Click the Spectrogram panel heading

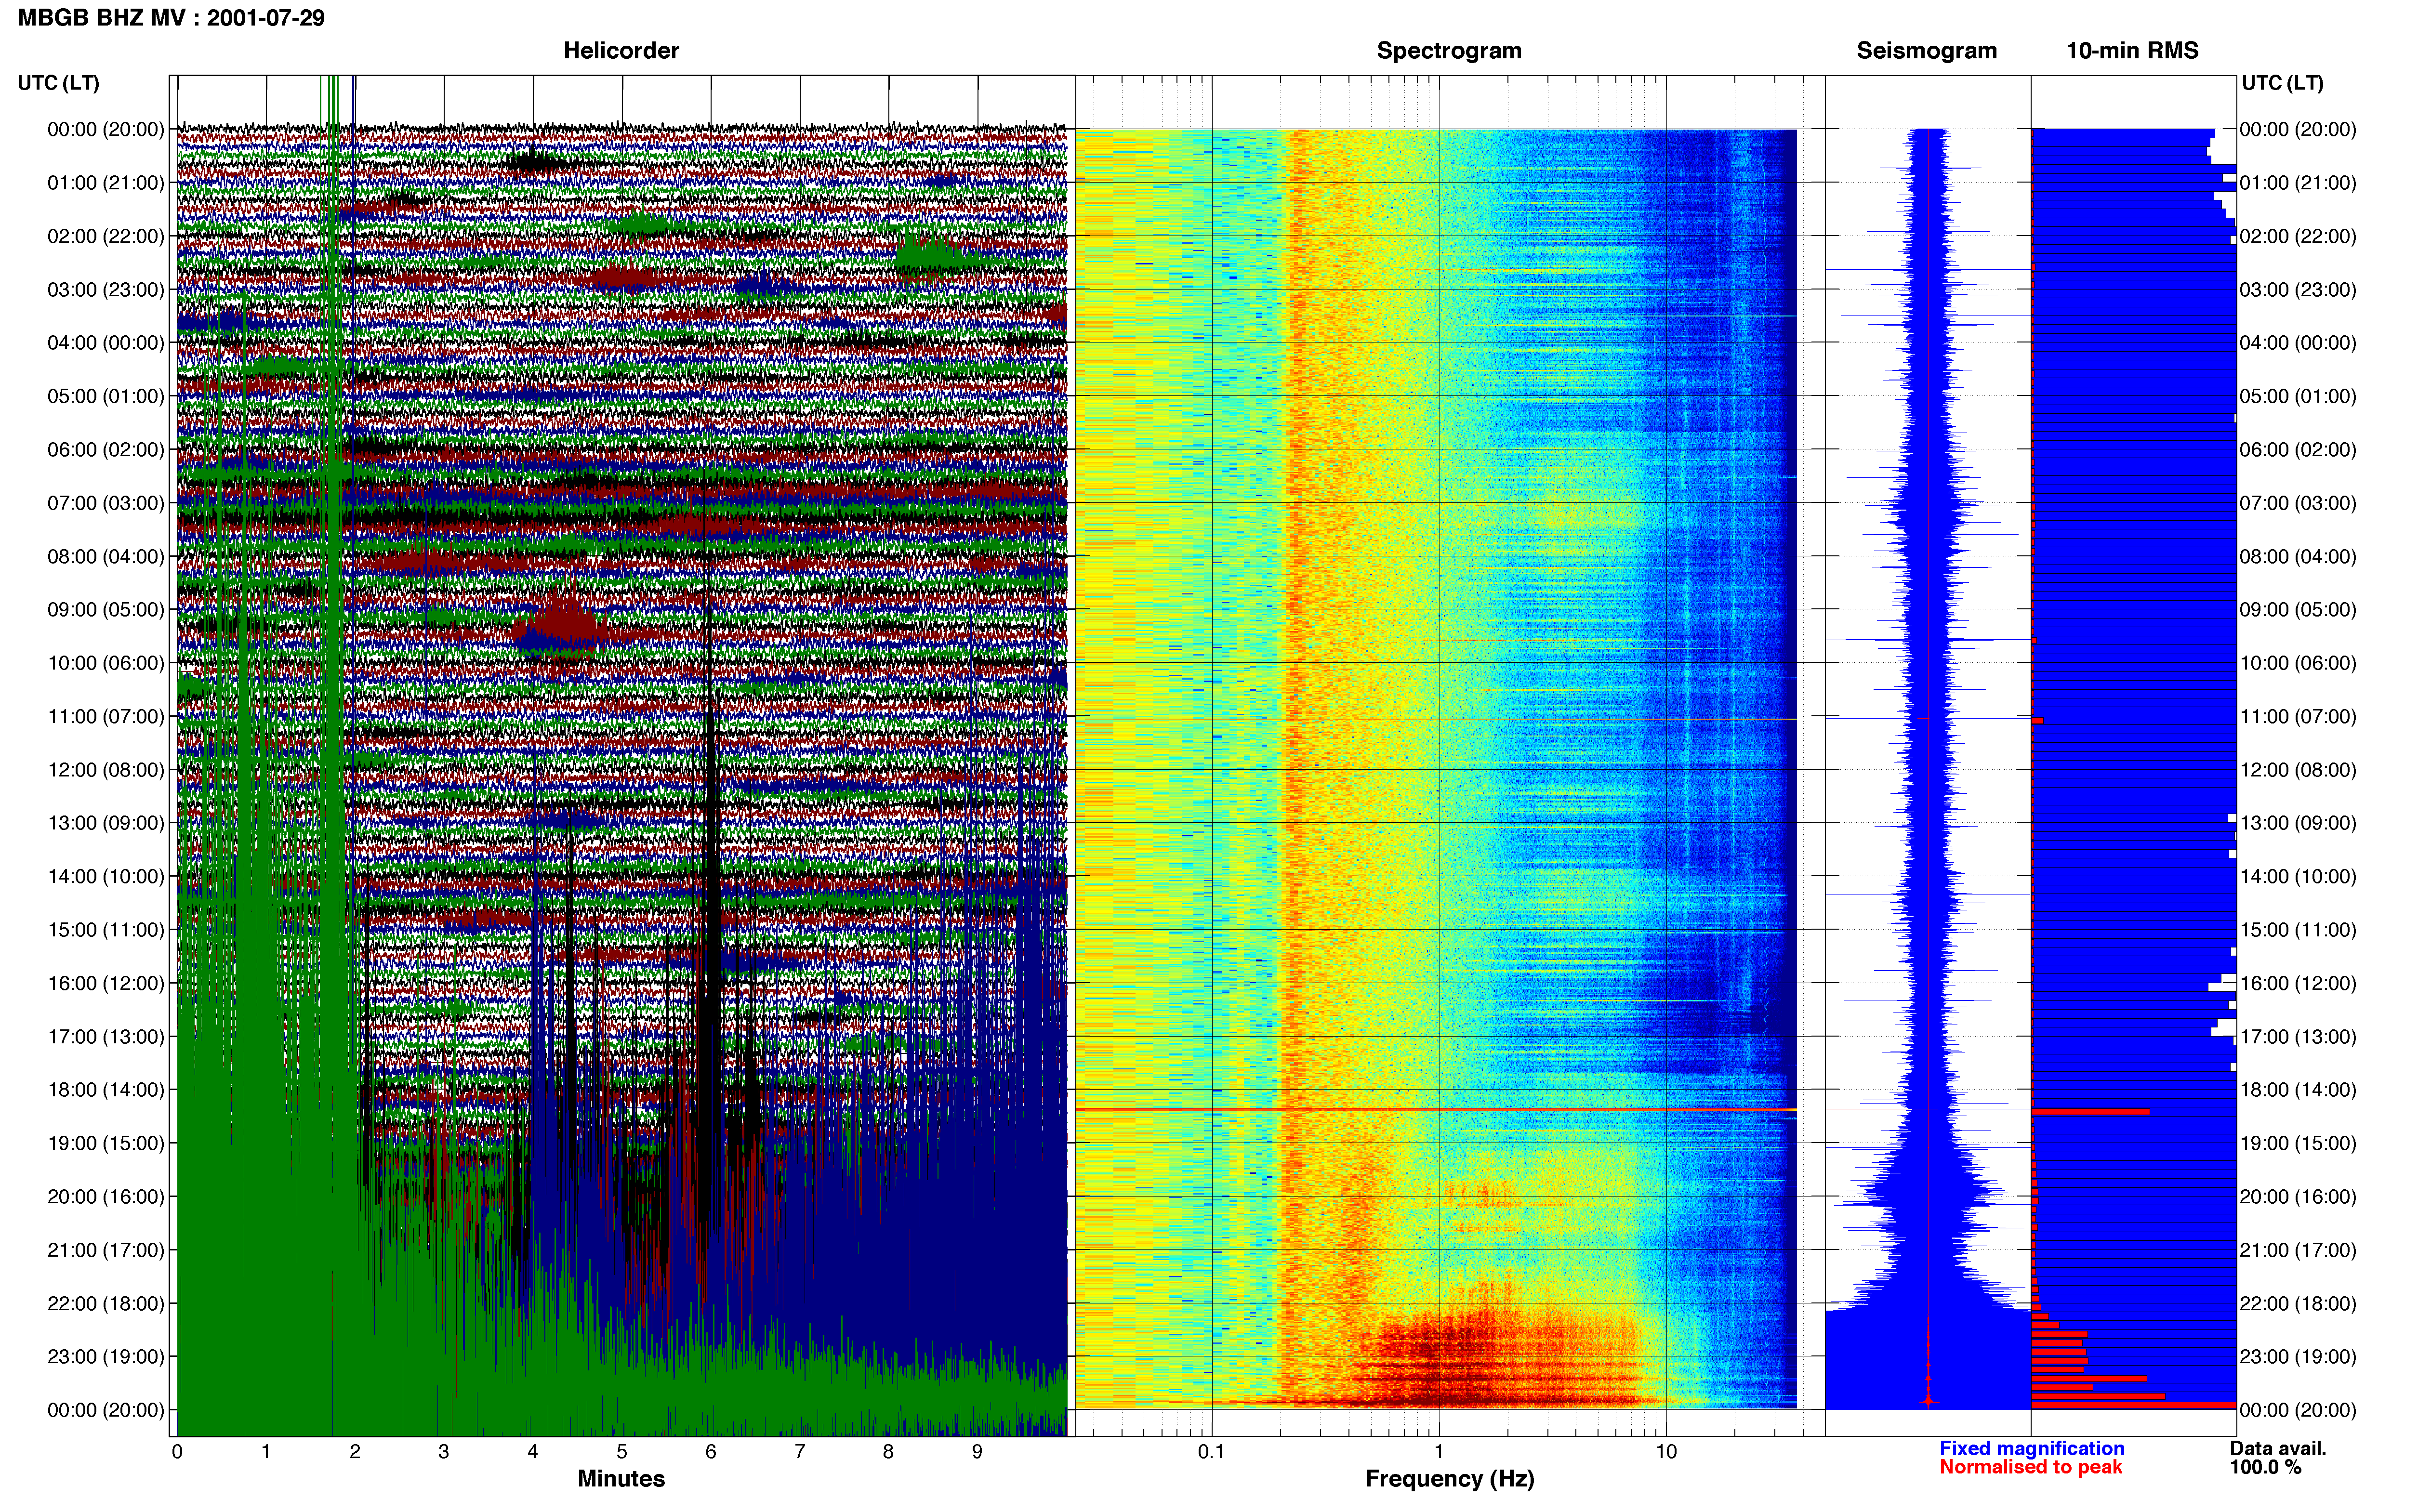click(1449, 51)
